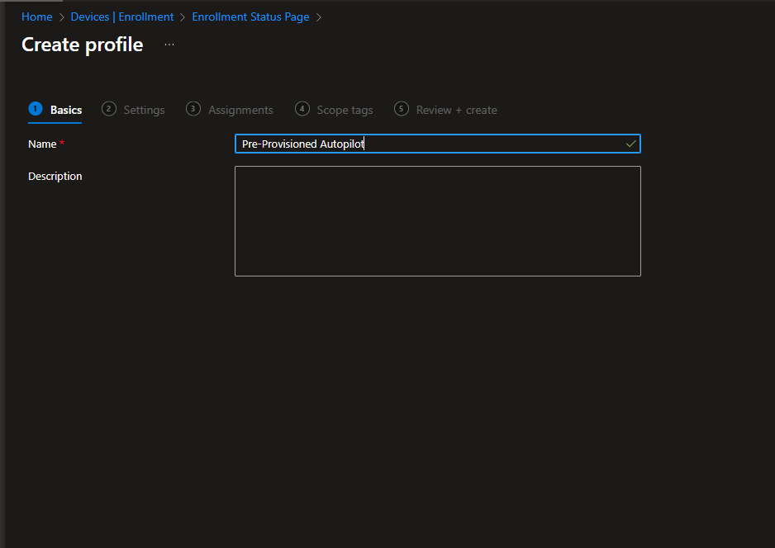Hit the step 5 circle icon

(402, 109)
